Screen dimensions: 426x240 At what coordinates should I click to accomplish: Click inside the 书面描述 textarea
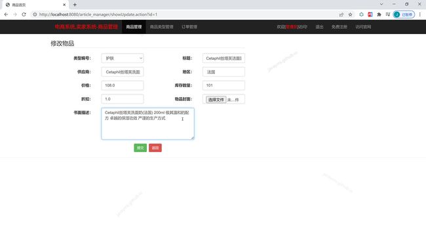click(x=147, y=124)
